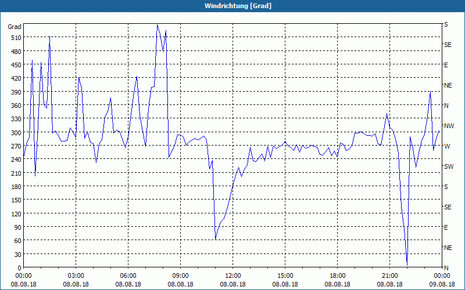Select the 450 y-axis value
The width and height of the screenshot is (465, 290).
coord(16,65)
